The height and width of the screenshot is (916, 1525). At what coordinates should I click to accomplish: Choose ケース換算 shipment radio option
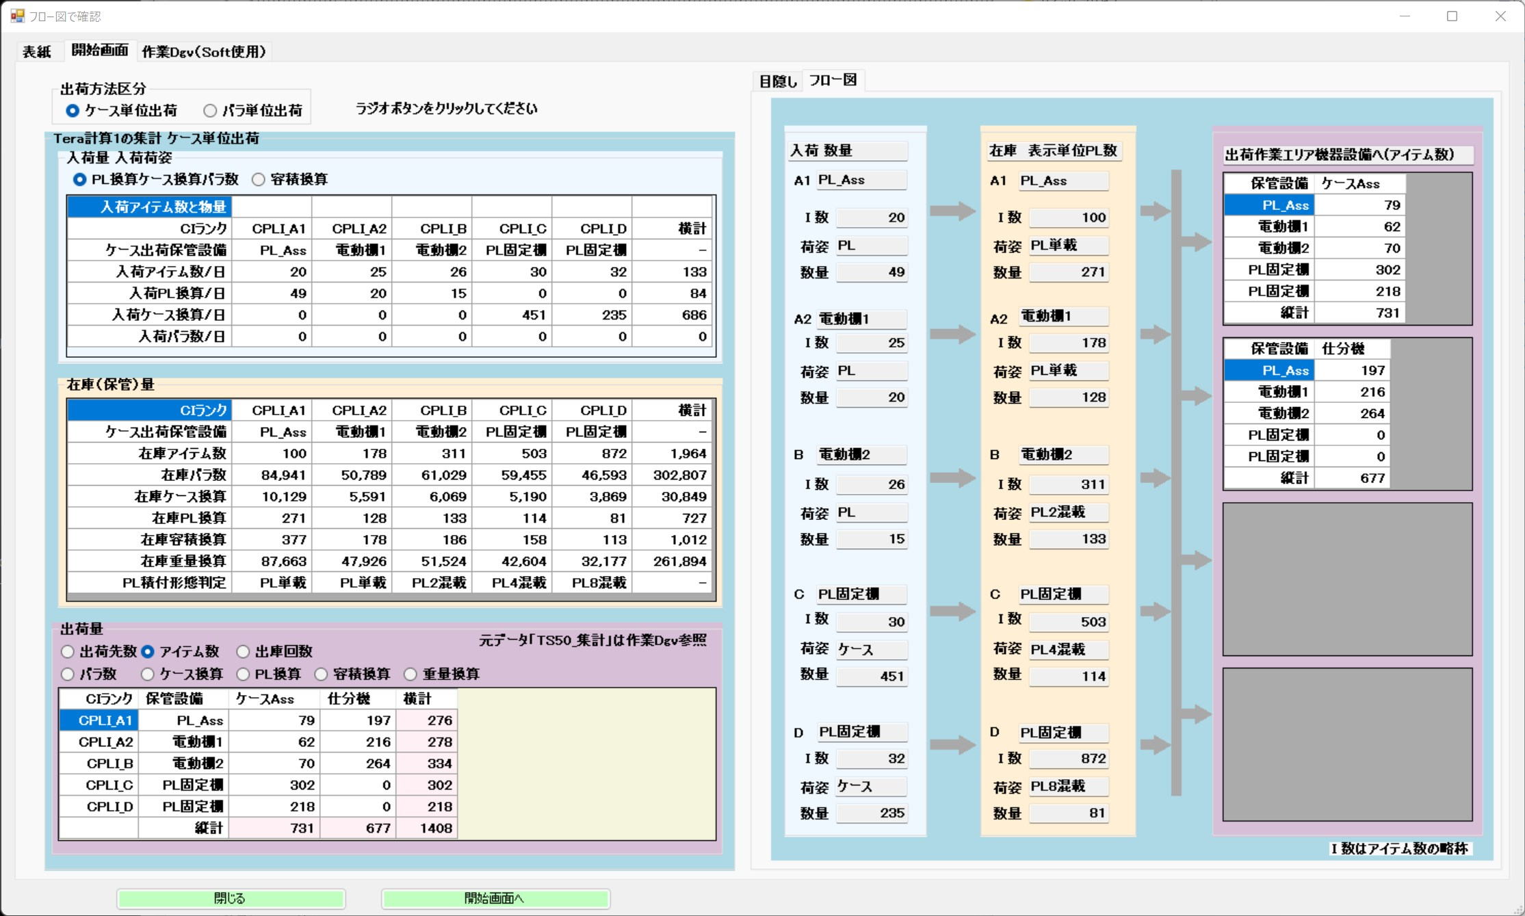click(x=148, y=674)
